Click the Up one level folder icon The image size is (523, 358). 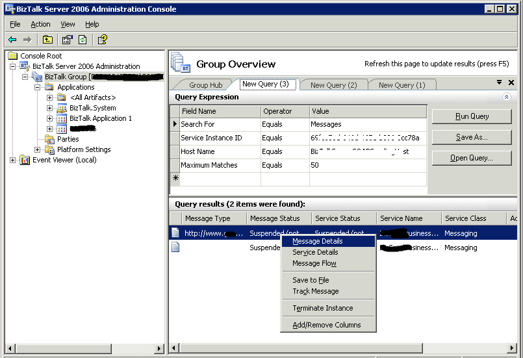[x=47, y=40]
